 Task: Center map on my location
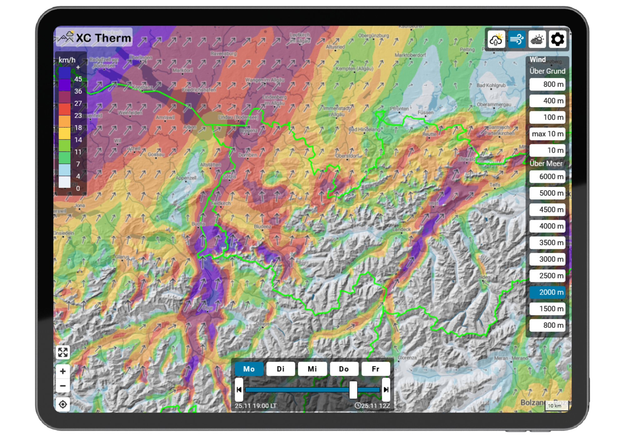(63, 404)
